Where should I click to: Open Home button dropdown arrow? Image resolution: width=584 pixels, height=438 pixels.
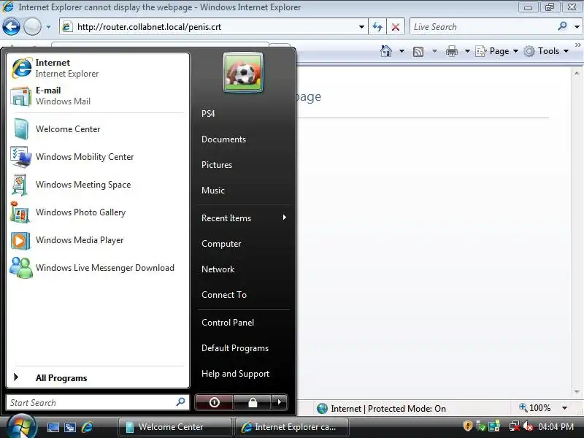tap(401, 51)
